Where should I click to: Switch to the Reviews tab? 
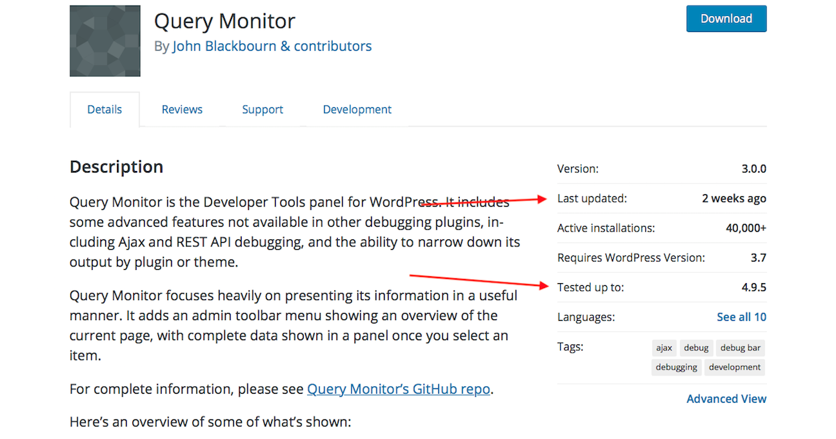point(182,110)
